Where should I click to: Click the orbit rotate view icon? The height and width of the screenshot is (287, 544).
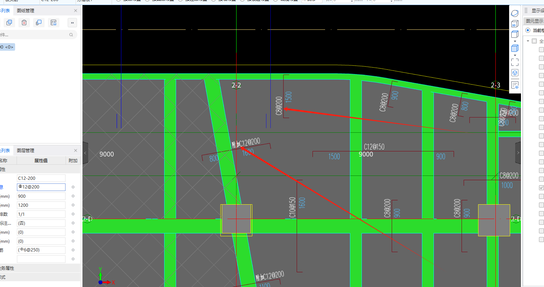point(515,13)
